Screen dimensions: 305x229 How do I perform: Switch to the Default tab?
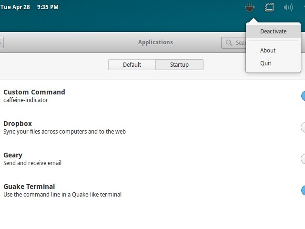[x=132, y=65]
